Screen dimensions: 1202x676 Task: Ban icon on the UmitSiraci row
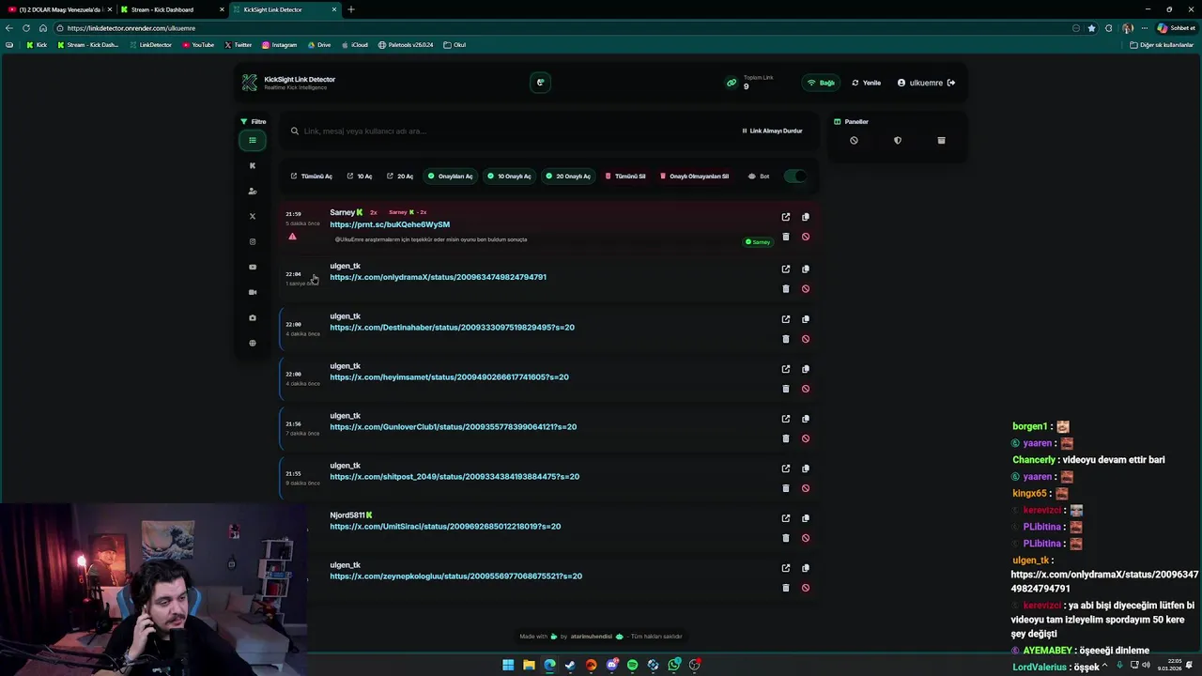click(805, 538)
